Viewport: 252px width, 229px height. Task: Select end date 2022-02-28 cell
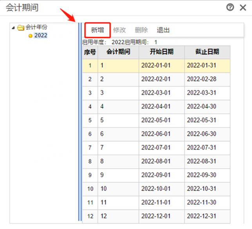[207, 79]
